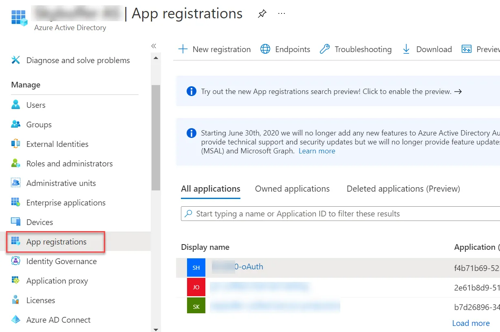Click the plus icon for New registration

pyautogui.click(x=183, y=49)
